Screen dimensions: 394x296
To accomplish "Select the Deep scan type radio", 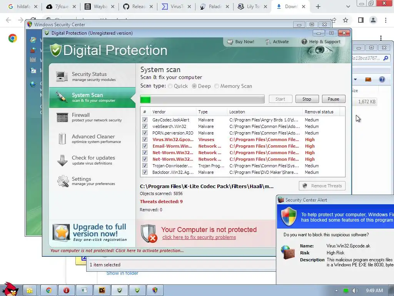I will point(194,86).
